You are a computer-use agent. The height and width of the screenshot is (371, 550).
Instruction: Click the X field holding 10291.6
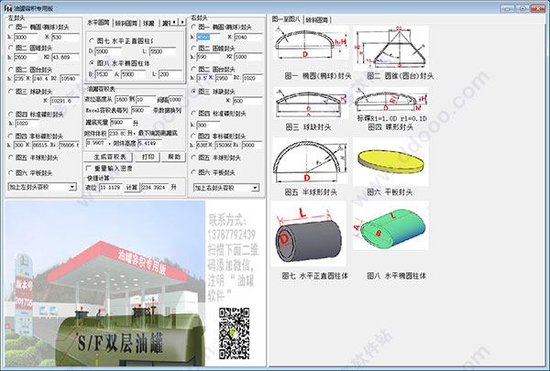[64, 101]
